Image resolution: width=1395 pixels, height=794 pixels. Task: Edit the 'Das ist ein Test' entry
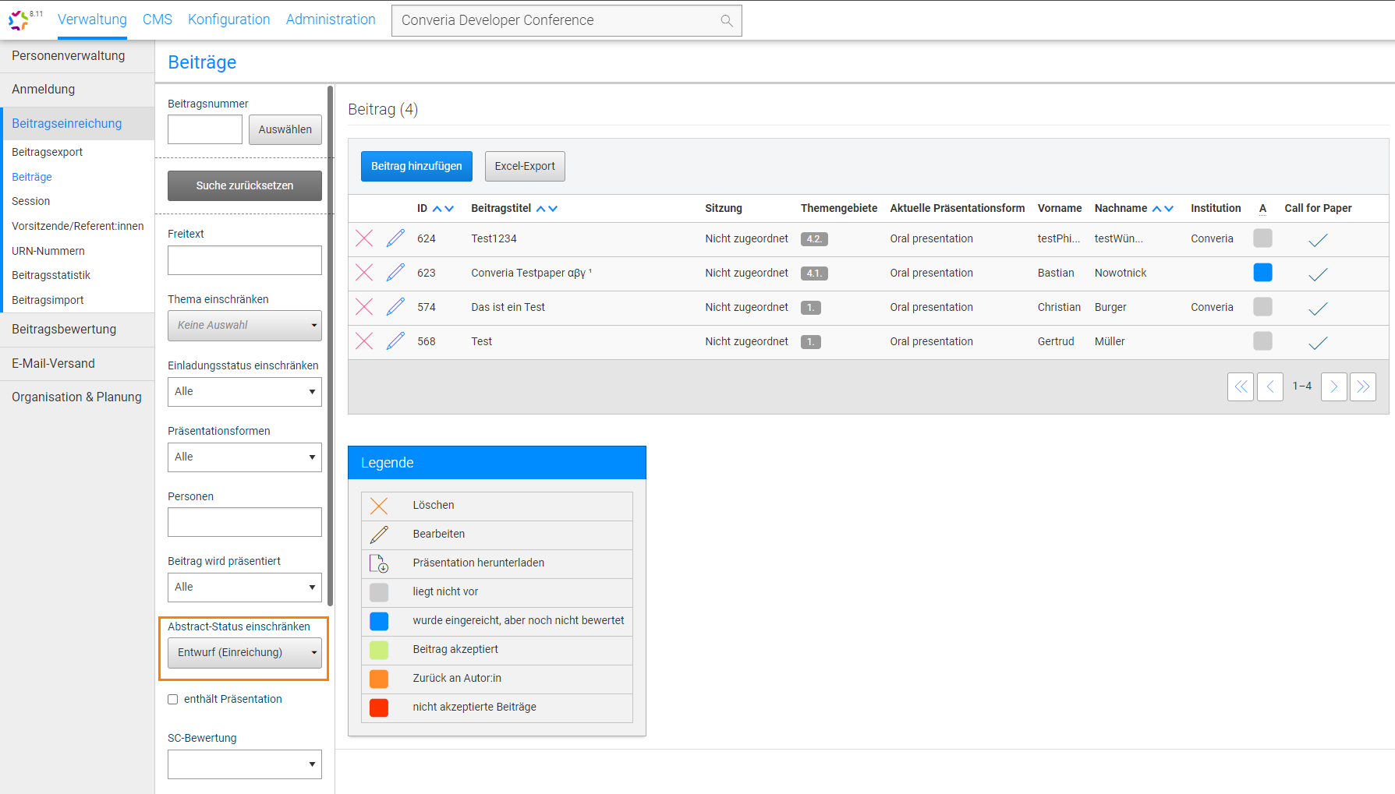pyautogui.click(x=395, y=307)
